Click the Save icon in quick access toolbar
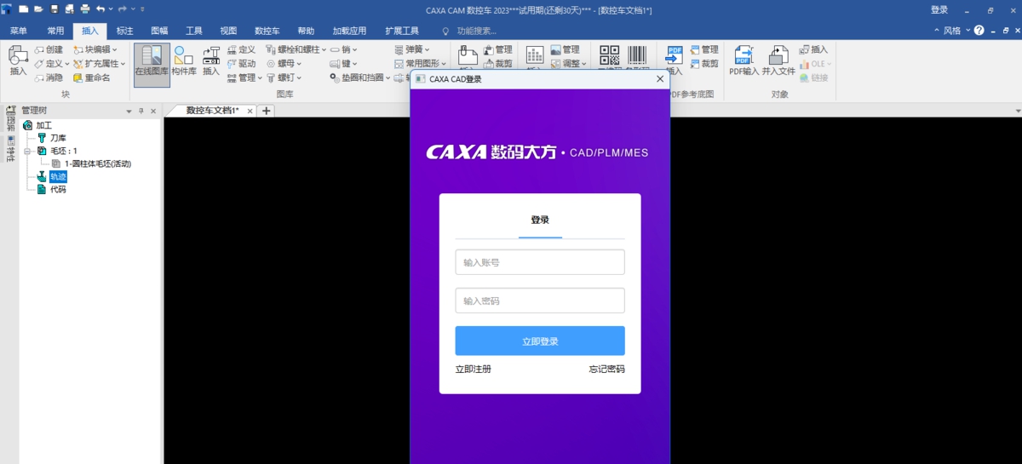 pyautogui.click(x=55, y=9)
